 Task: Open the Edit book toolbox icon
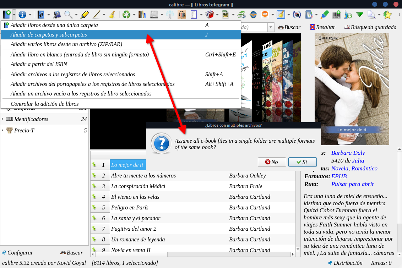click(57, 15)
